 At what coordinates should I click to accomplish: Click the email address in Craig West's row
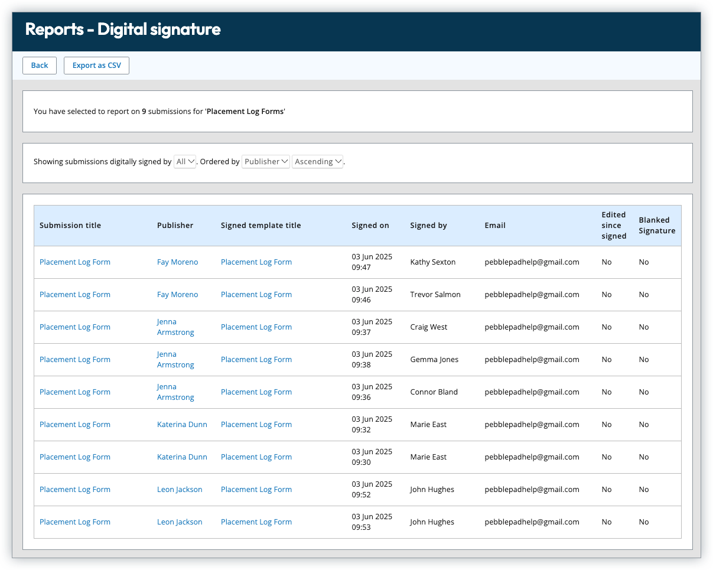[532, 327]
